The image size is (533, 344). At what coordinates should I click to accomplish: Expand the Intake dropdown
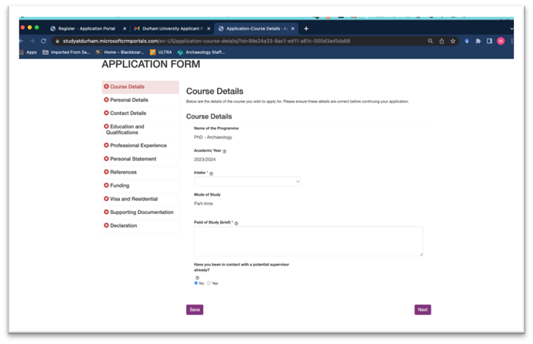247,181
